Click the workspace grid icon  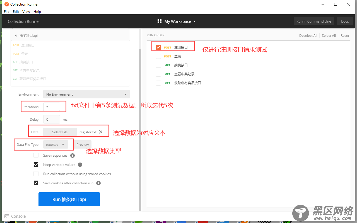pyautogui.click(x=160, y=21)
